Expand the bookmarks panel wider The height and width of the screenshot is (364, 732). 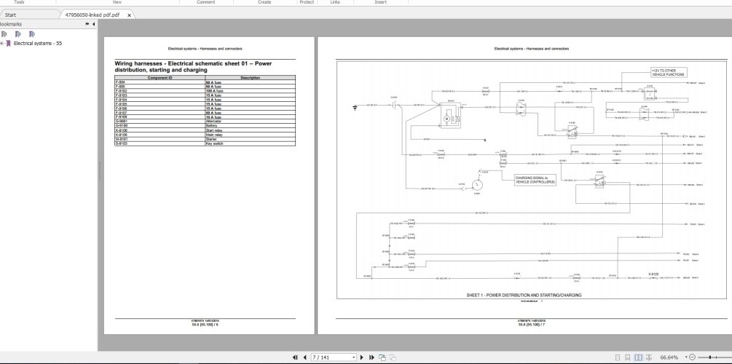(87, 24)
